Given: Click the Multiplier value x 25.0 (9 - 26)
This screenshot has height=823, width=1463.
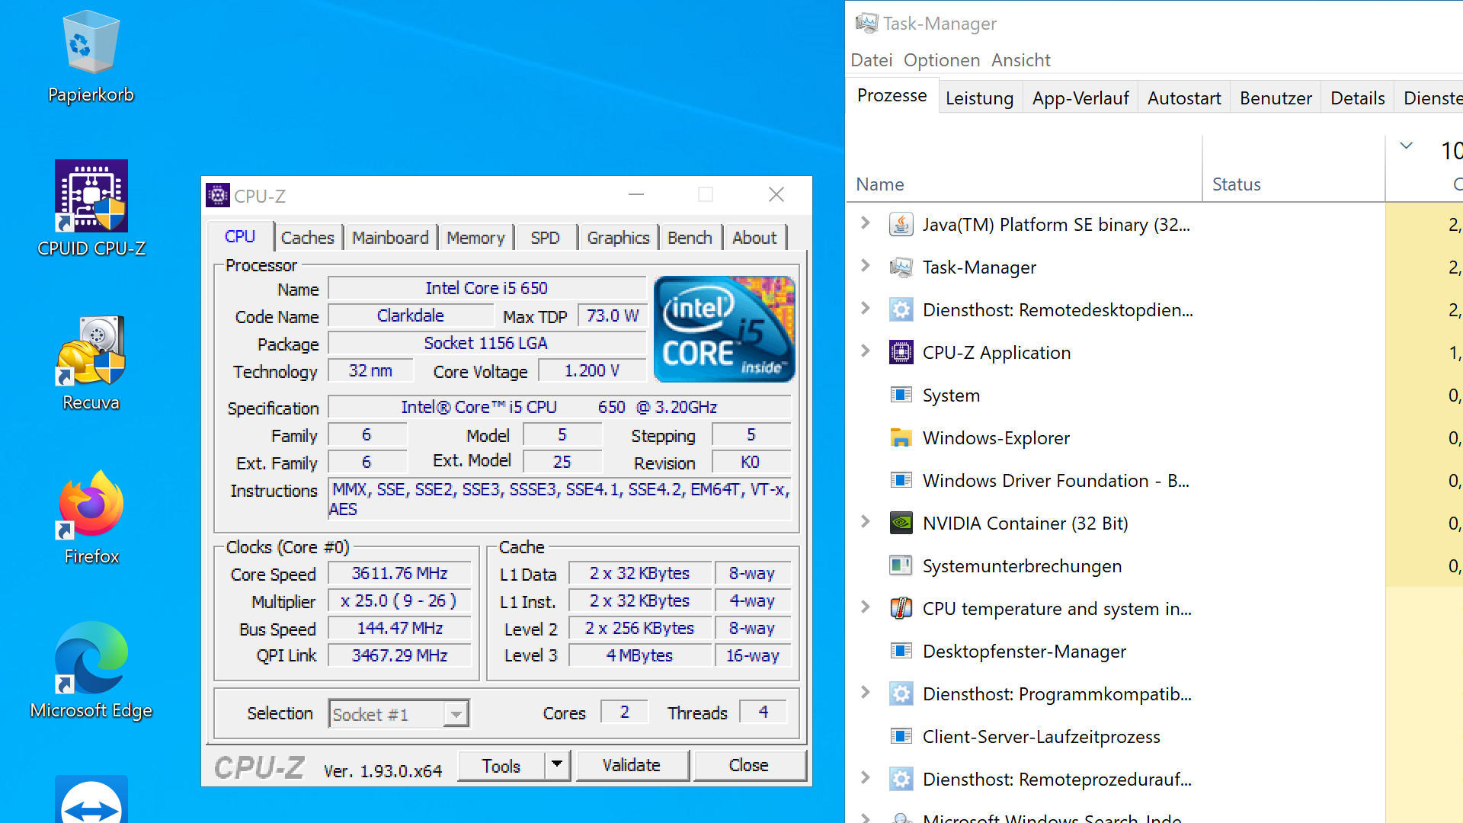Looking at the screenshot, I should click(399, 600).
